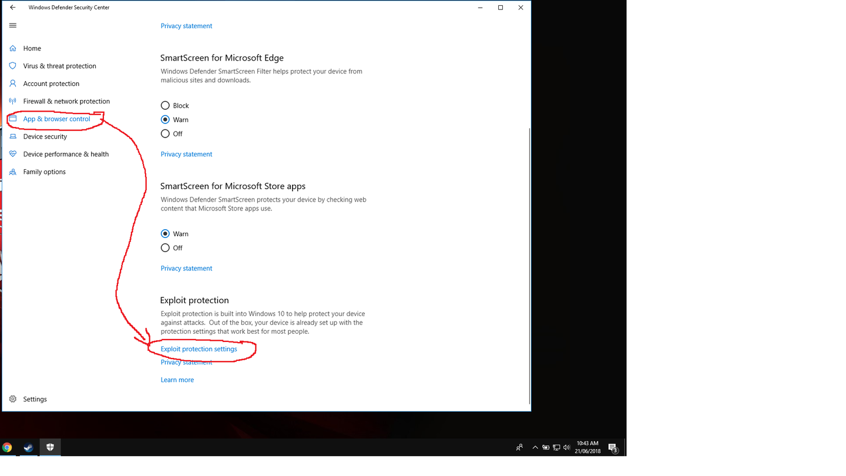The width and height of the screenshot is (846, 476).
Task: Toggle the hamburger navigation menu
Action: tap(13, 25)
